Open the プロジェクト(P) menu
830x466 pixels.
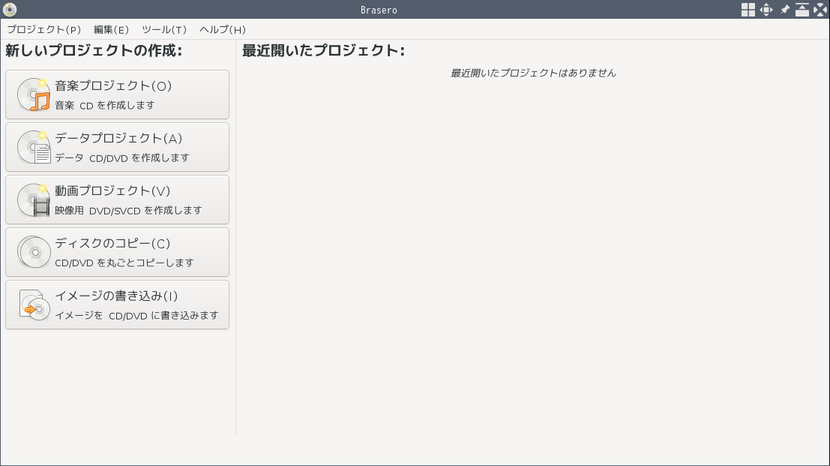pos(44,30)
